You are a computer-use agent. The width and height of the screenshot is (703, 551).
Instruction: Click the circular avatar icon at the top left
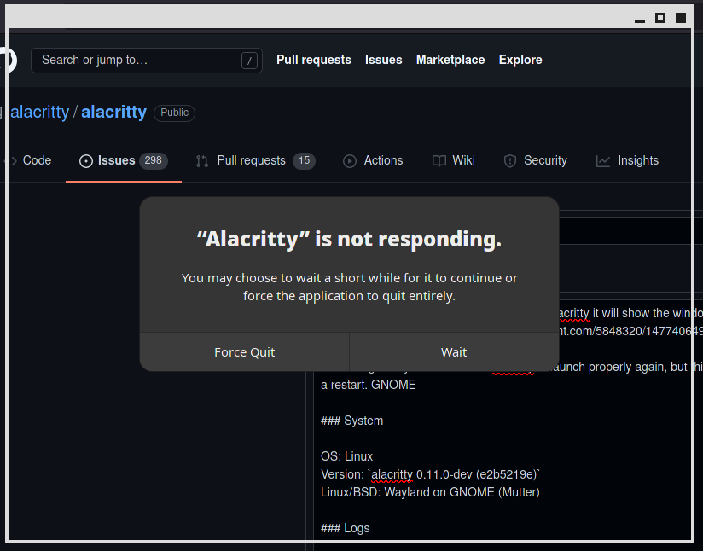[7, 60]
